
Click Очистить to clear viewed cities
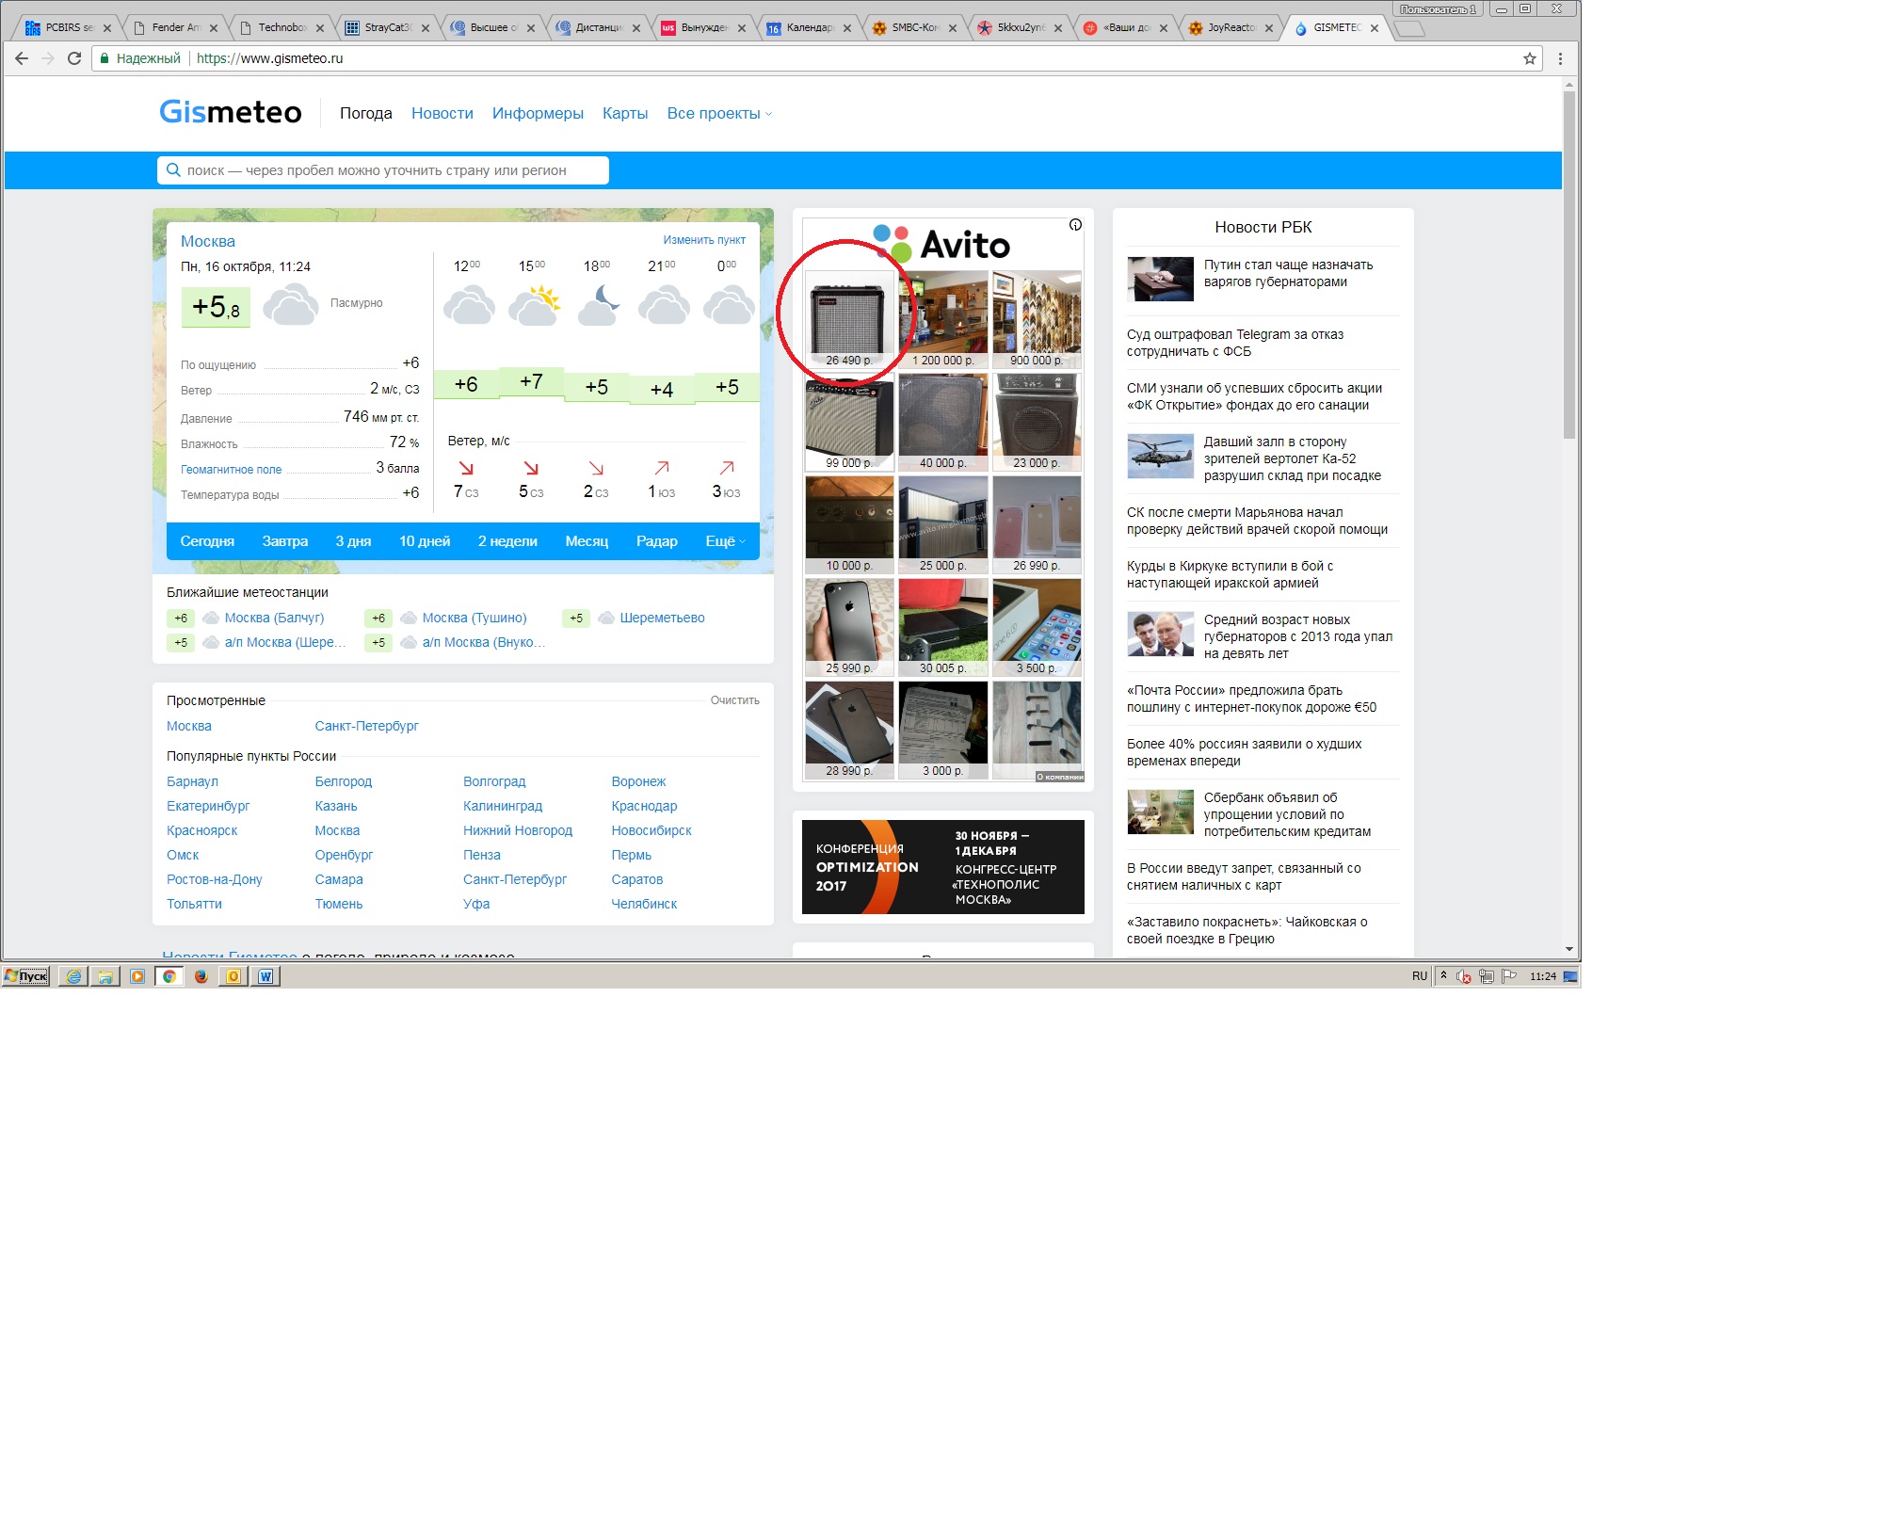(x=734, y=700)
